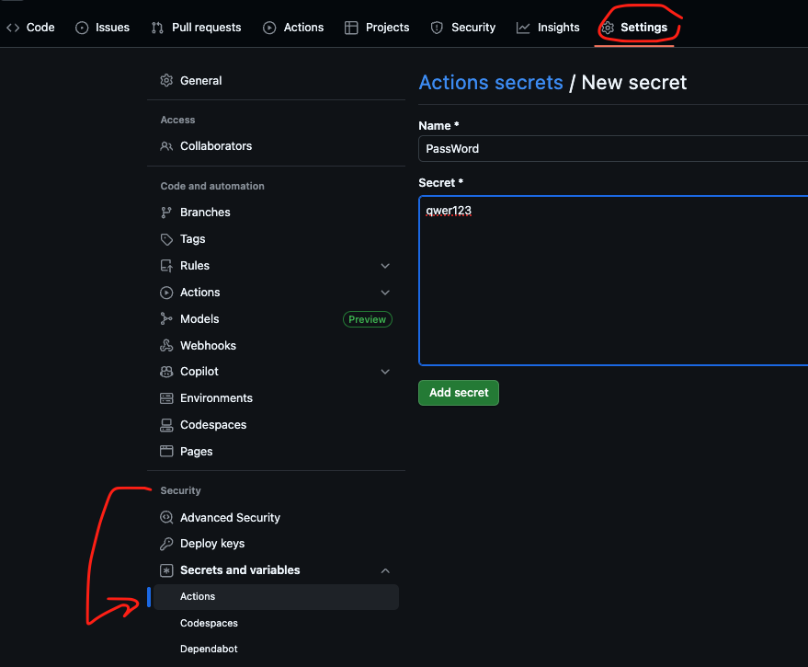808x667 pixels.
Task: Click the Insights graph icon
Action: tap(523, 28)
